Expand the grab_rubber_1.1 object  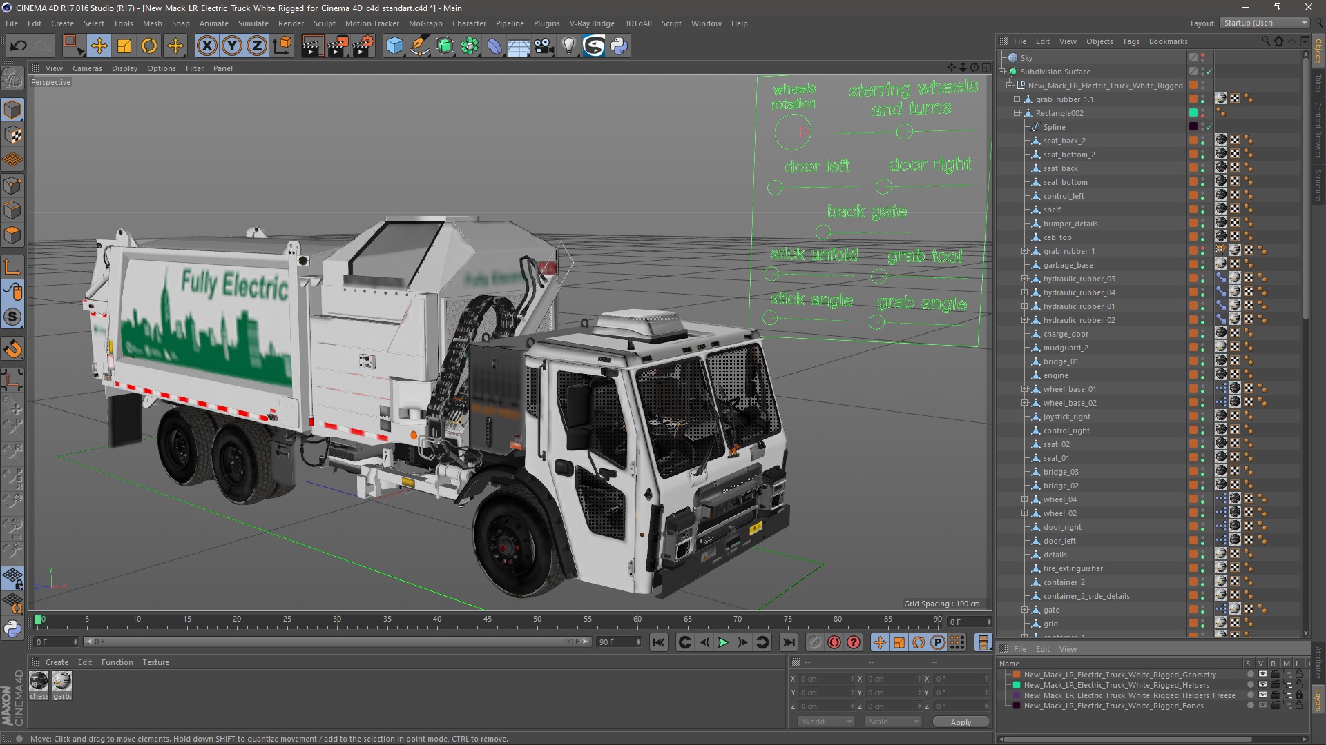[x=1017, y=99]
